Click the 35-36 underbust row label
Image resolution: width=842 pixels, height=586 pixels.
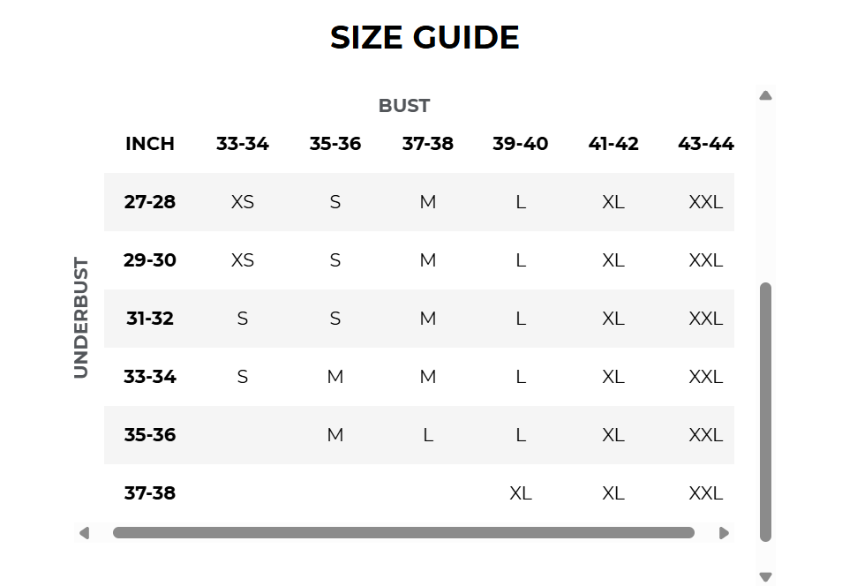pyautogui.click(x=150, y=434)
